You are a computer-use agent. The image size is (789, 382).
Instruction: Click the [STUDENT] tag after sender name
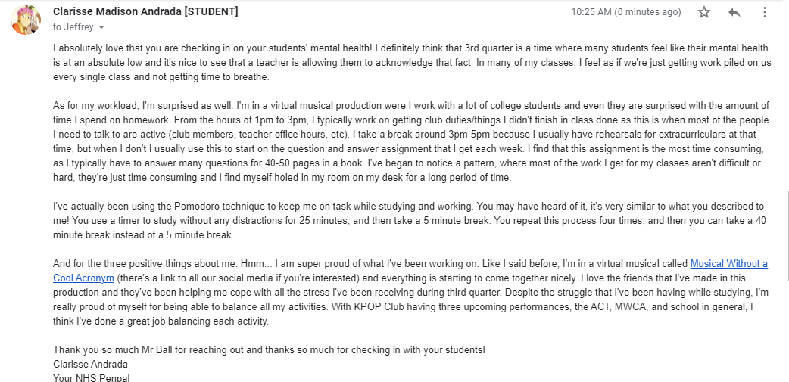tap(213, 12)
